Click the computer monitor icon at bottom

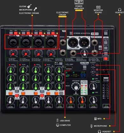58,125
